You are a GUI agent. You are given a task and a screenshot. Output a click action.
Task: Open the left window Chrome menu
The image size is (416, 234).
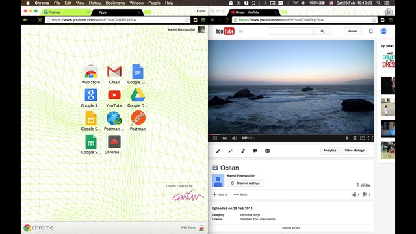[x=203, y=20]
